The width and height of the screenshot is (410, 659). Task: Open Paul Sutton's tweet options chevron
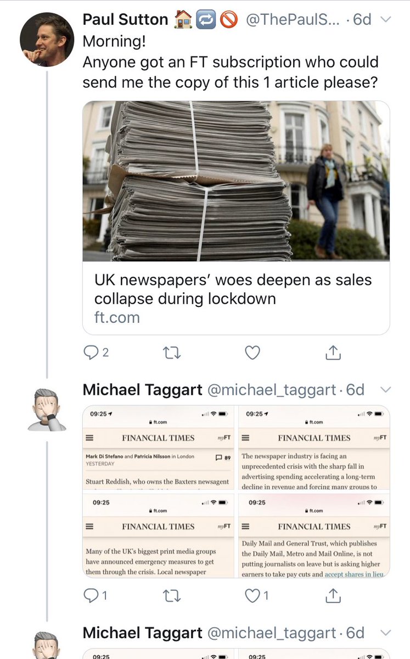pyautogui.click(x=386, y=20)
